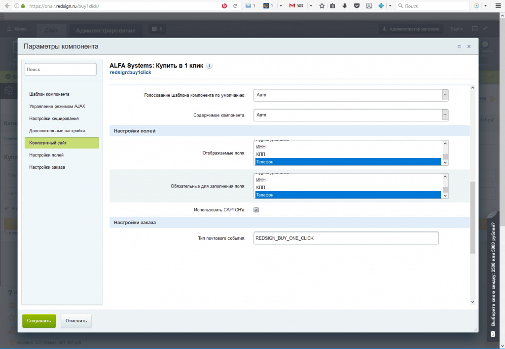Click the shield extension icon
The height and width of the screenshot is (349, 505).
(369, 6)
